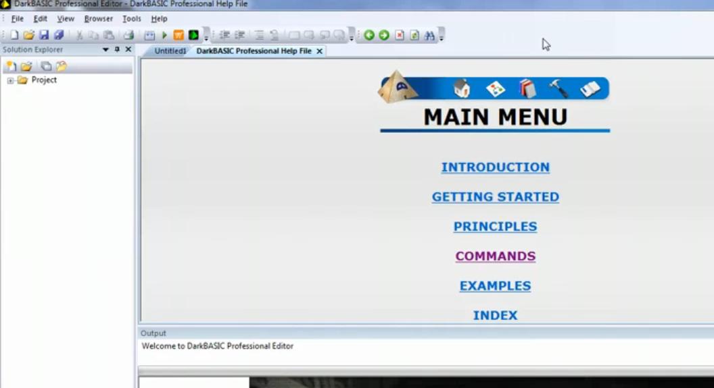The height and width of the screenshot is (388, 714).
Task: Click the green Run arrow icon
Action: click(164, 35)
